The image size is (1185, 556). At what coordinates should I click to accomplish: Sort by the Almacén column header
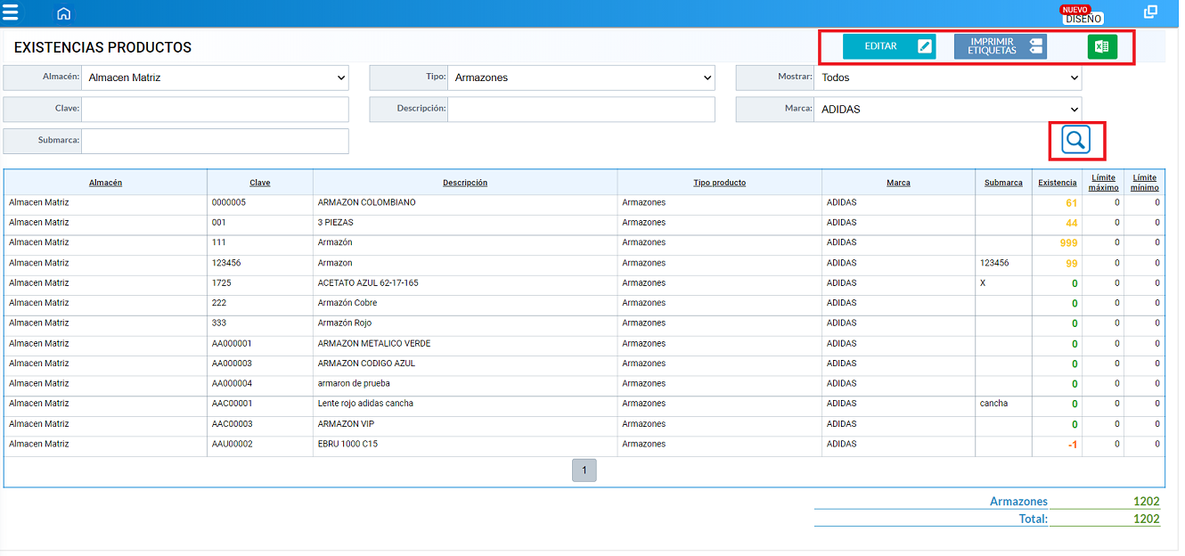click(x=105, y=183)
